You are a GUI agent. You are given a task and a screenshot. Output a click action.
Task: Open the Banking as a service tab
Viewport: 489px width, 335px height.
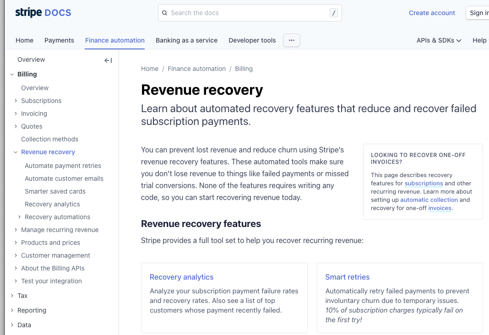click(186, 40)
